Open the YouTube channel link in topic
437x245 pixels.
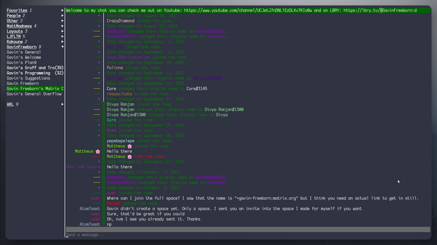(x=248, y=10)
